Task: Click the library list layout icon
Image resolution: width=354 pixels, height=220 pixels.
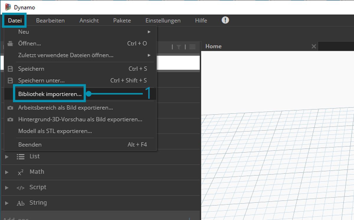Action: tap(192, 47)
